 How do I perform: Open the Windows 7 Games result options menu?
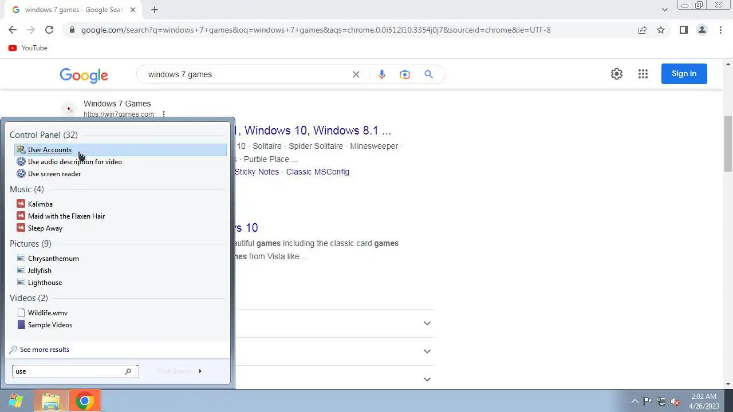(164, 114)
